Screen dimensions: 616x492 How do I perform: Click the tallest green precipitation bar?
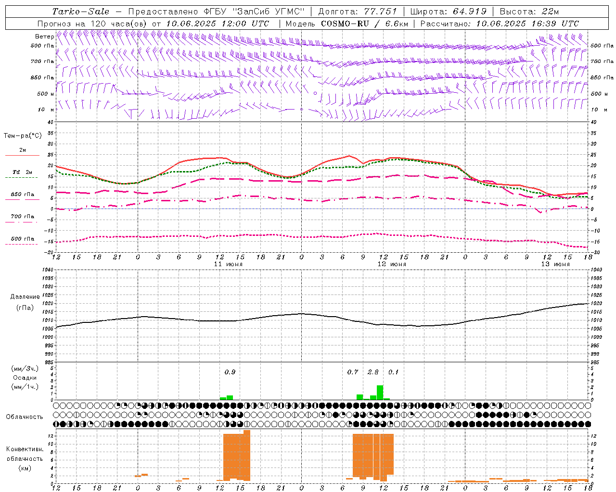pos(380,393)
